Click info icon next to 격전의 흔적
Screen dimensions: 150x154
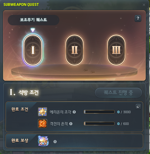coord(71,124)
